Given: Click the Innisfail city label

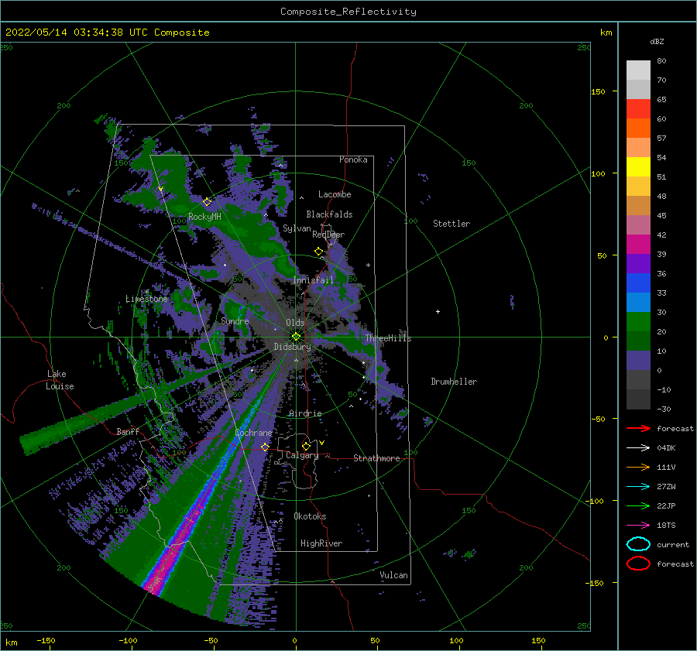Looking at the screenshot, I should pyautogui.click(x=313, y=280).
